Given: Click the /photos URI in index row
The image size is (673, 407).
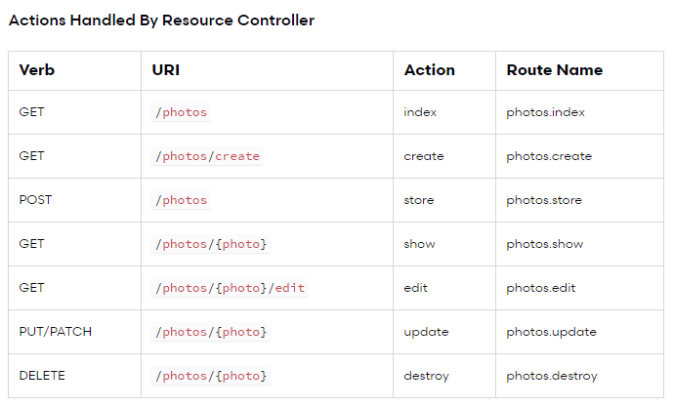Looking at the screenshot, I should pyautogui.click(x=181, y=112).
